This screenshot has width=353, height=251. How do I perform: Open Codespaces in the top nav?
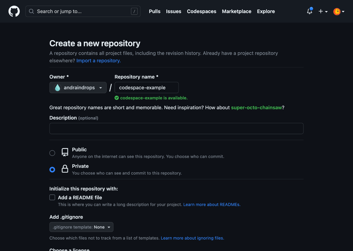click(x=202, y=11)
